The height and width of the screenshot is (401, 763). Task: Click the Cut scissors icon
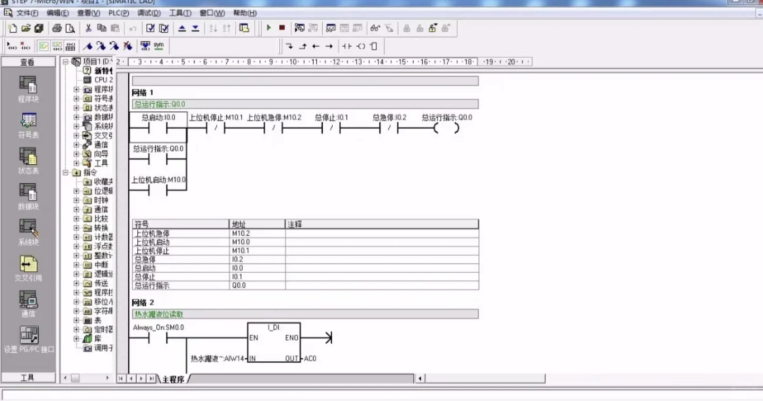click(88, 29)
